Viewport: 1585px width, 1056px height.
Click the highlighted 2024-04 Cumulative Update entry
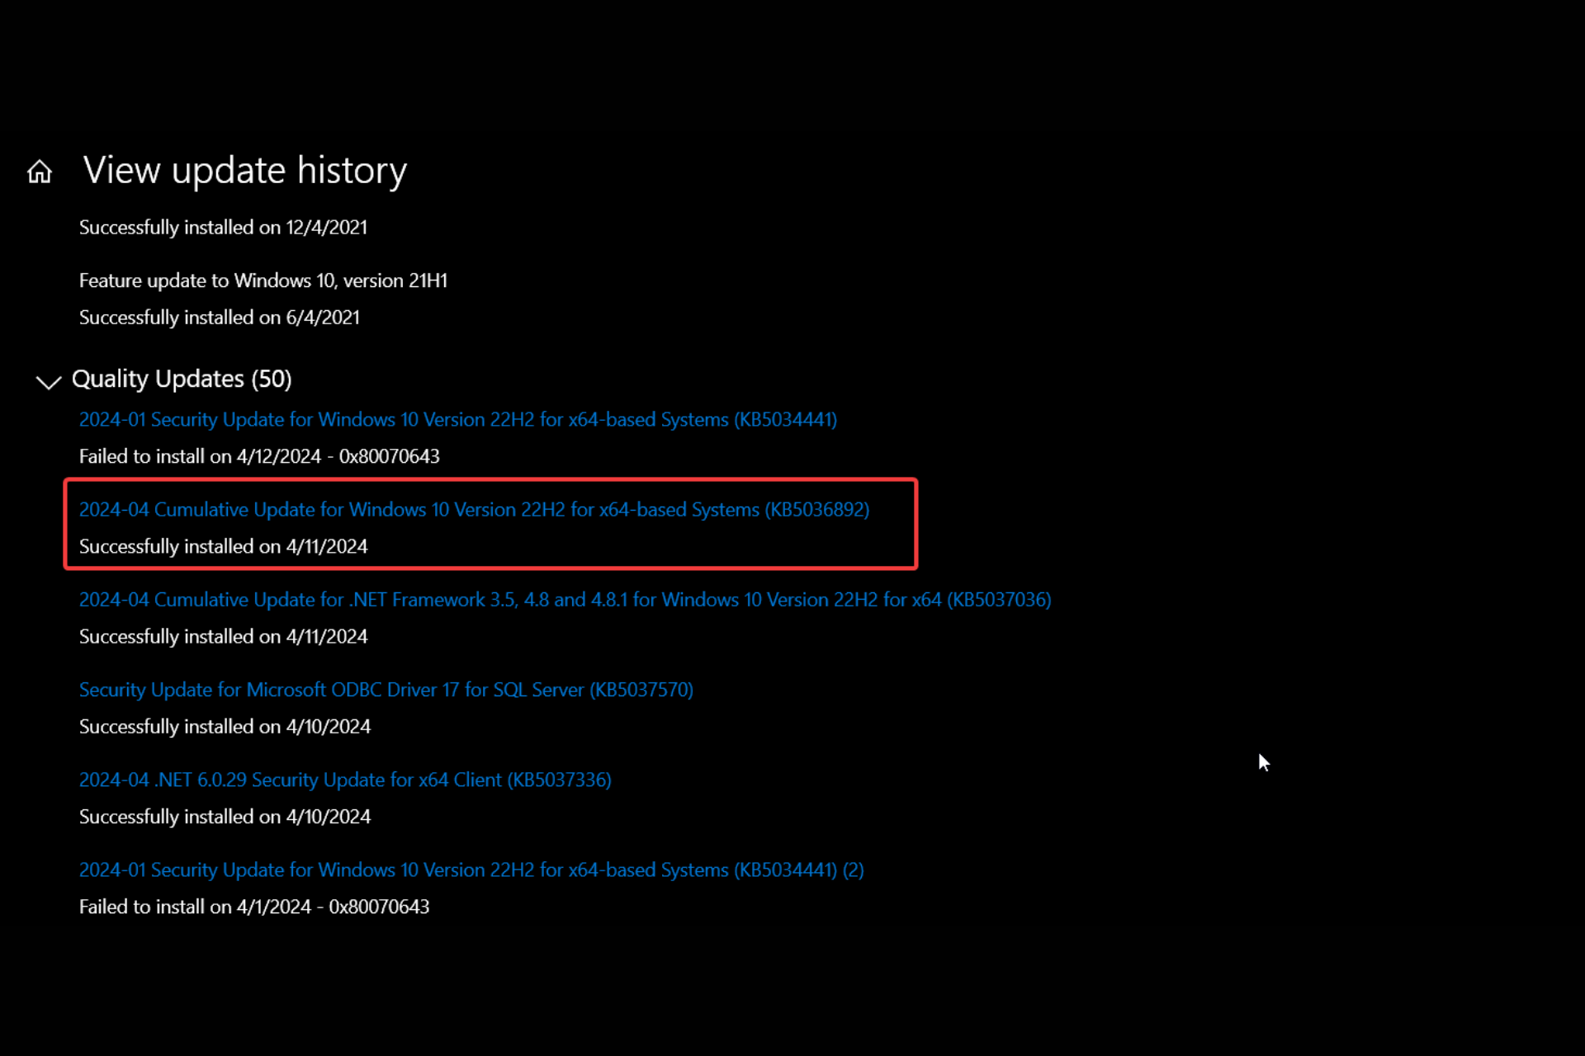click(474, 509)
